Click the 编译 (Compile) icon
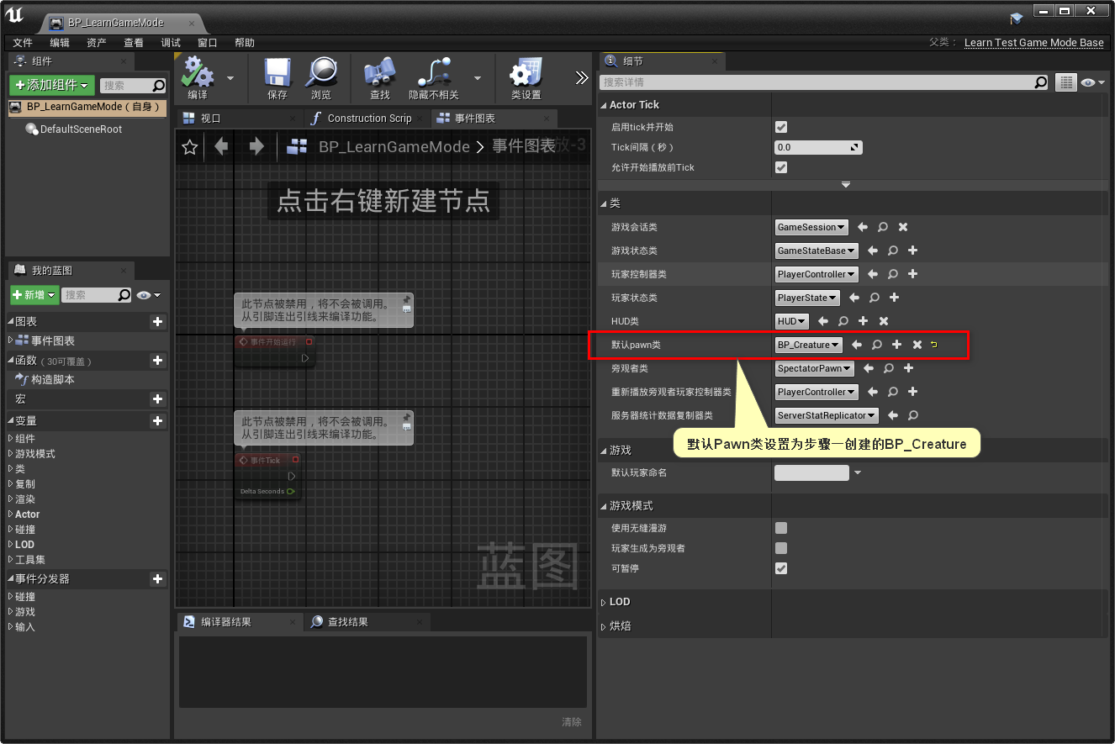Viewport: 1115px width, 744px height. coord(197,76)
